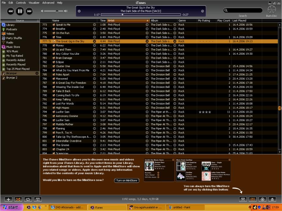This screenshot has height=211, width=282.
Task: Switch to the DVD Aficionado taskbar window
Action: pyautogui.click(x=68, y=207)
